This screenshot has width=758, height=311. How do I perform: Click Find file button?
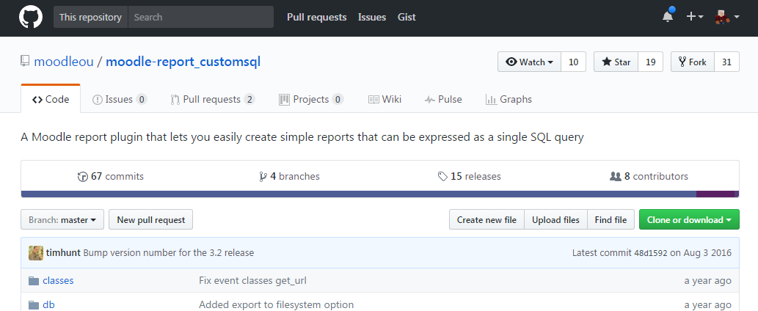[611, 220]
